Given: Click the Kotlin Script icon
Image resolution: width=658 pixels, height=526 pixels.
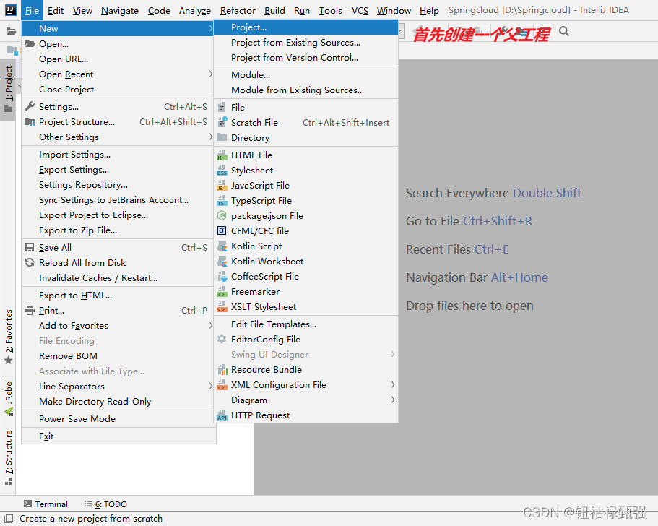Looking at the screenshot, I should tap(222, 246).
